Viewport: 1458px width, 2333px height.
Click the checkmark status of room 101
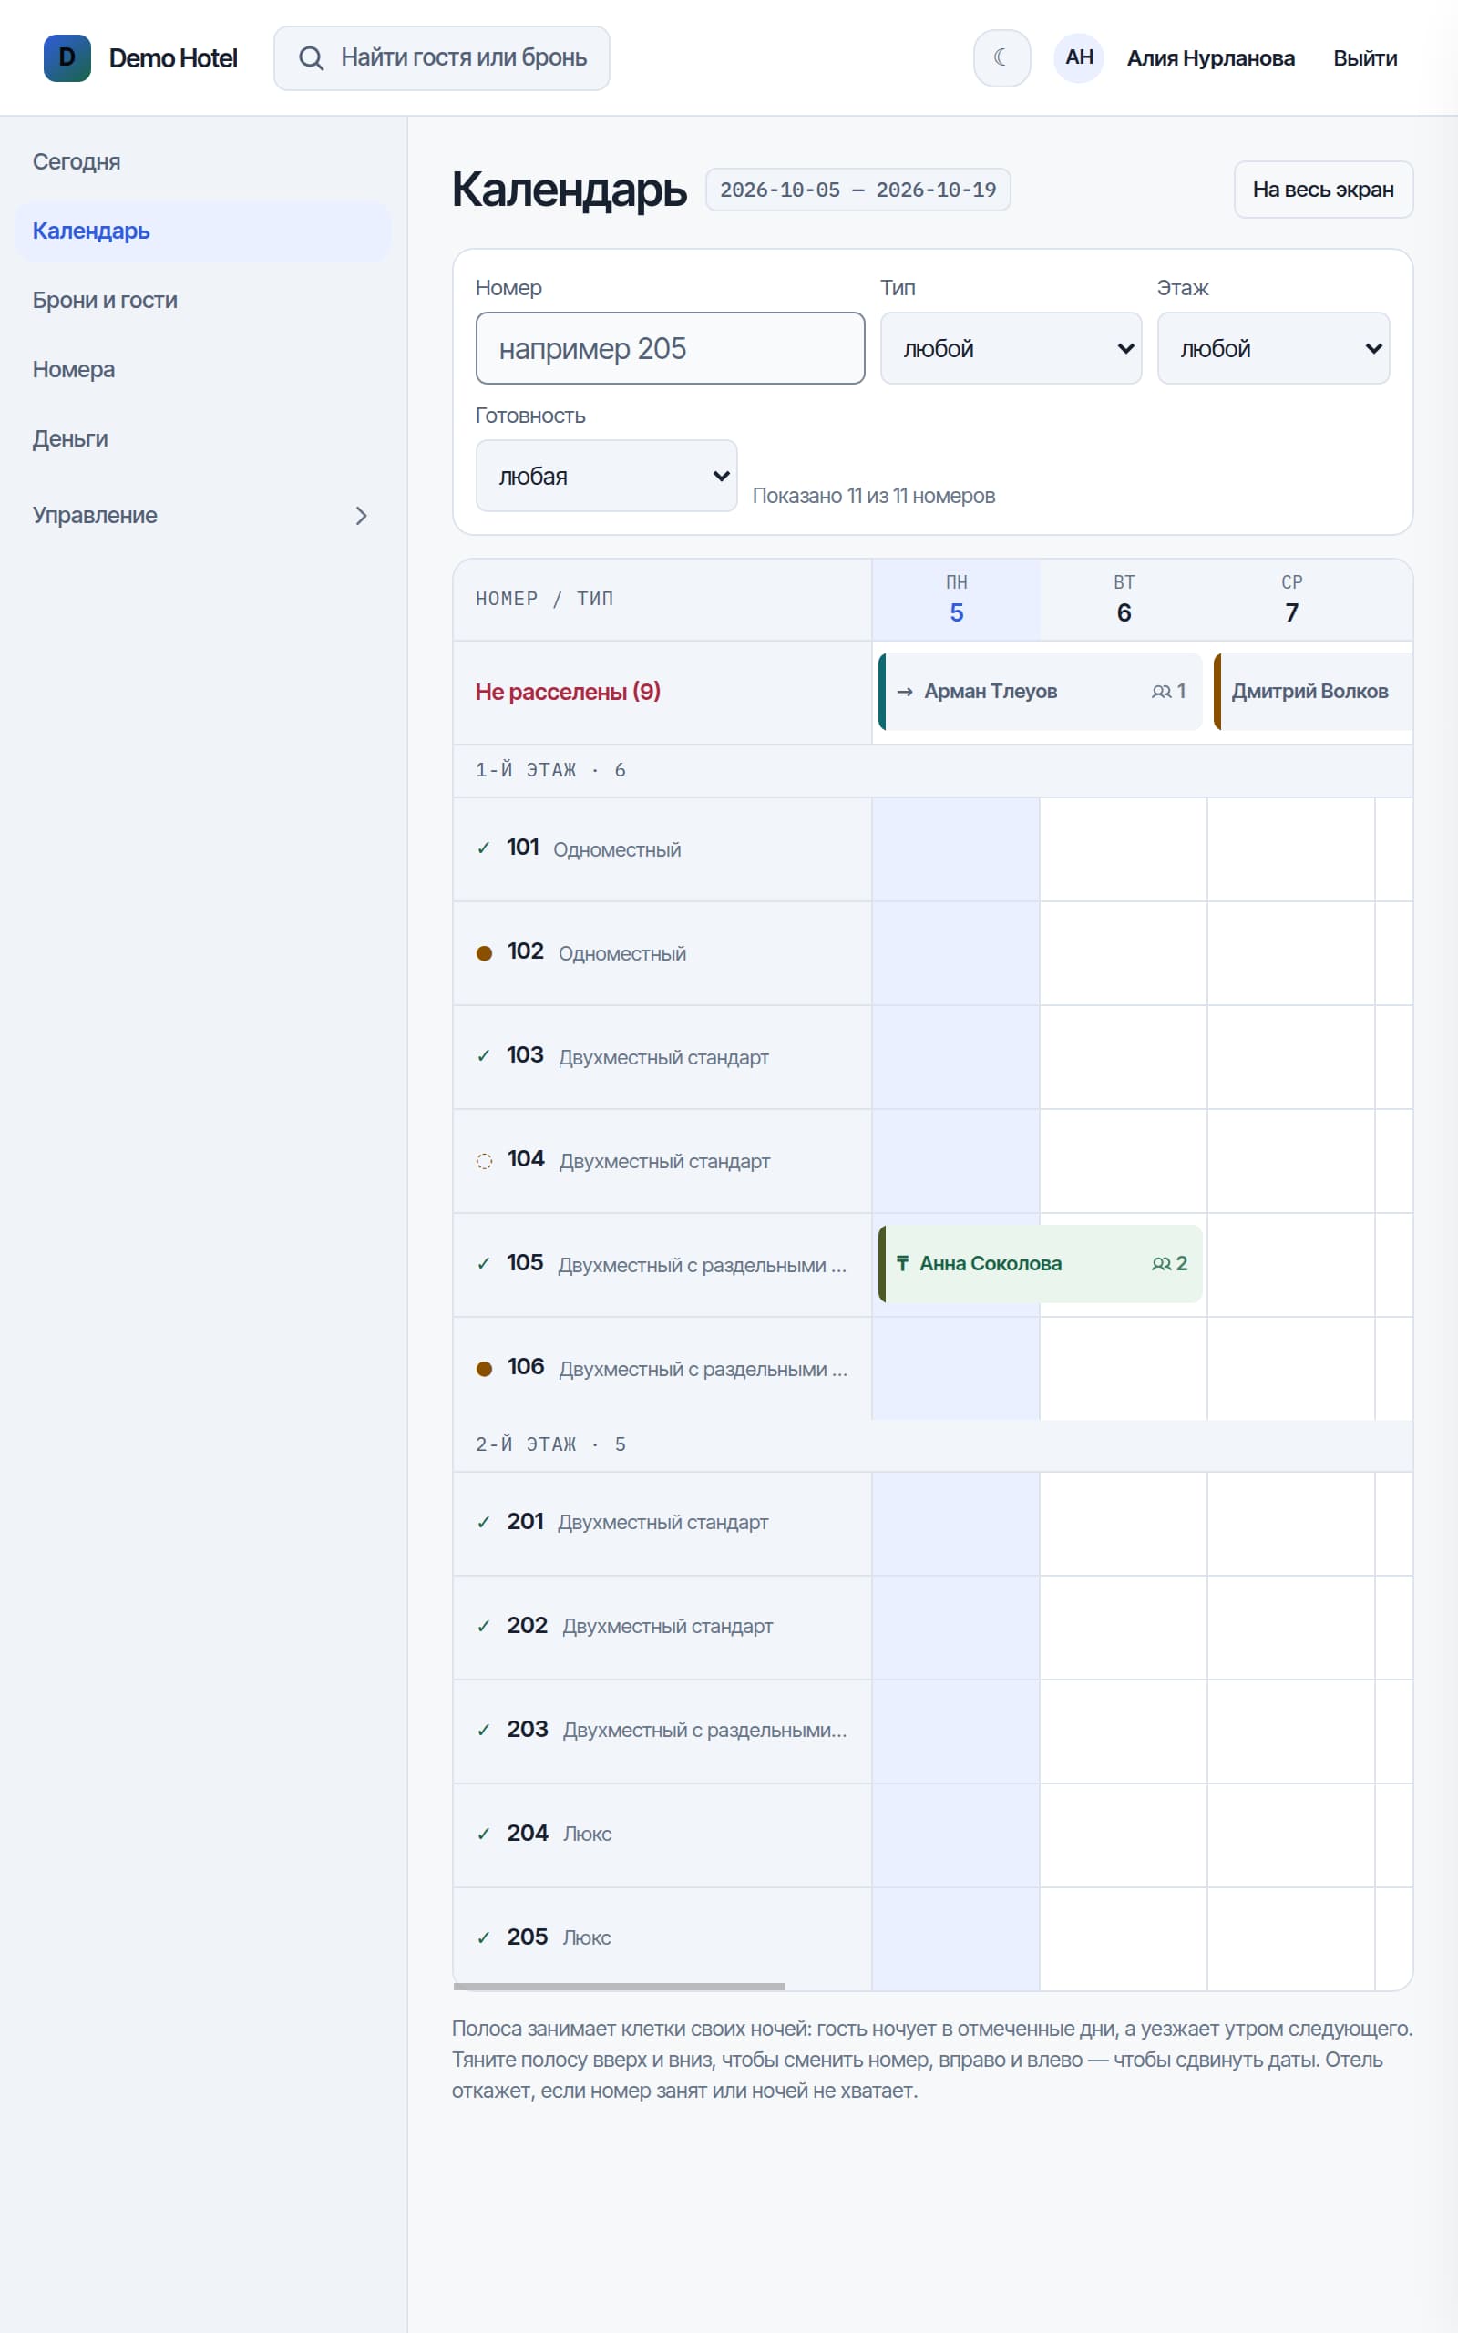(x=483, y=848)
